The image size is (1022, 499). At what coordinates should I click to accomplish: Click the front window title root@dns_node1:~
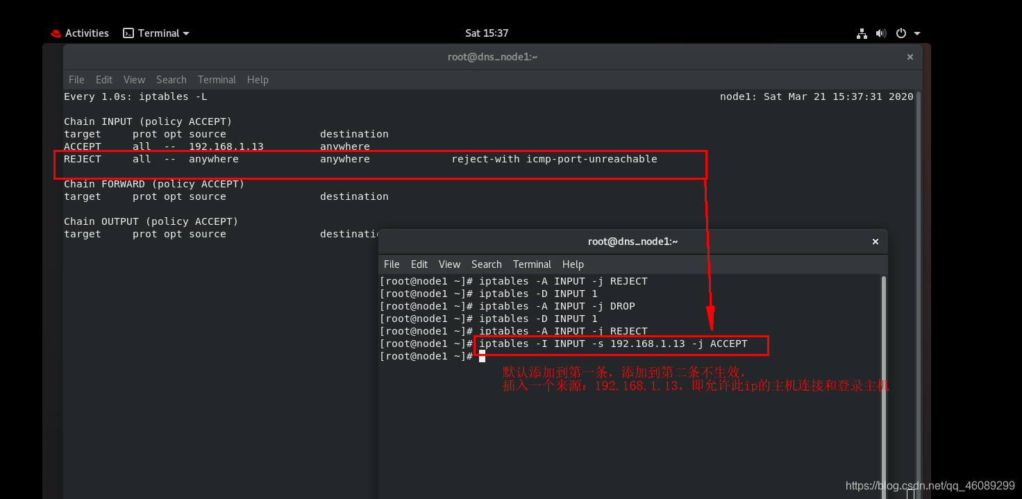click(x=633, y=242)
